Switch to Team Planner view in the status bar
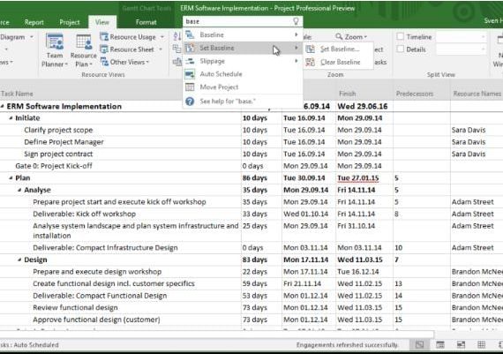Image resolution: width=503 pixels, height=354 pixels. (461, 344)
